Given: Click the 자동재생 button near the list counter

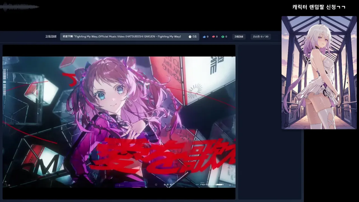Looking at the screenshot, I should point(239,37).
